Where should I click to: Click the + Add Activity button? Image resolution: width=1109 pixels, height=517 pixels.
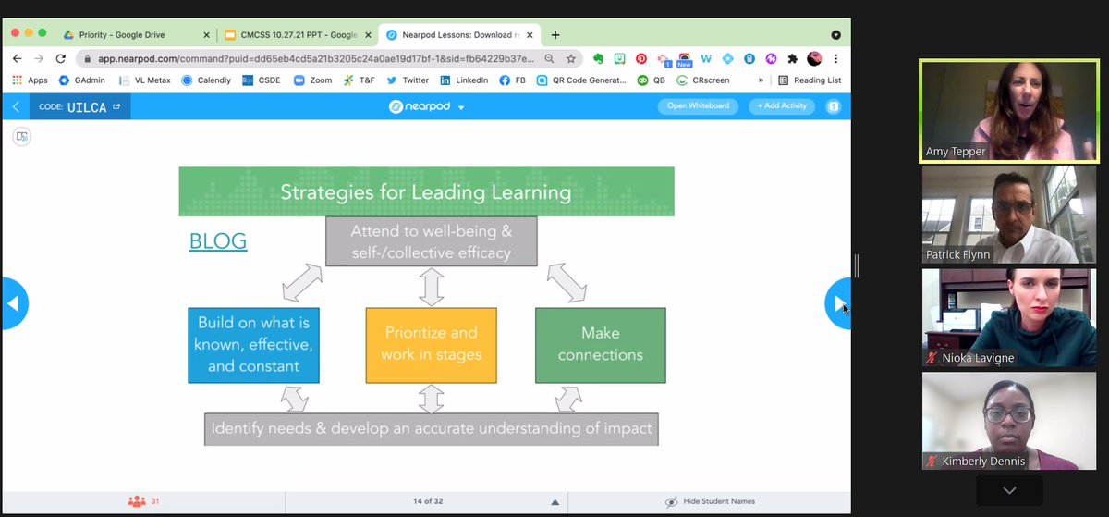pyautogui.click(x=782, y=106)
